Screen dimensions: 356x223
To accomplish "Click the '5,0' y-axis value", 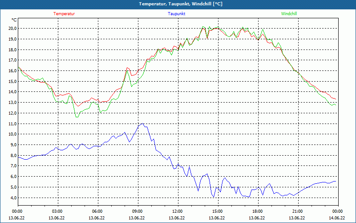I will tap(13, 187).
